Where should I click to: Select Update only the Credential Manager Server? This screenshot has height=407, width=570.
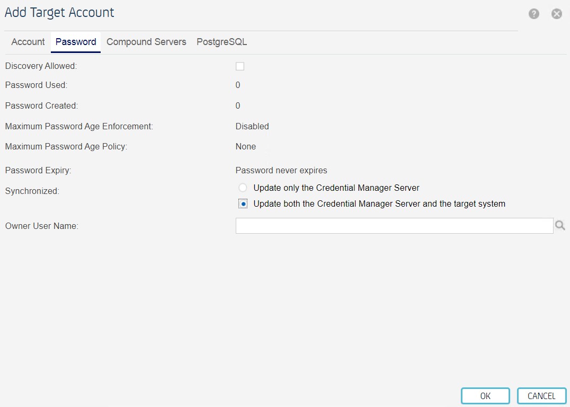pyautogui.click(x=243, y=187)
